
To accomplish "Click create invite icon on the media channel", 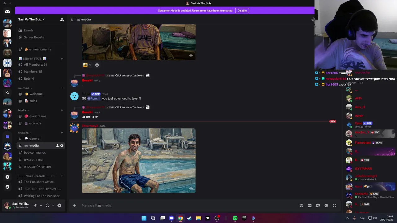I will (57, 146).
